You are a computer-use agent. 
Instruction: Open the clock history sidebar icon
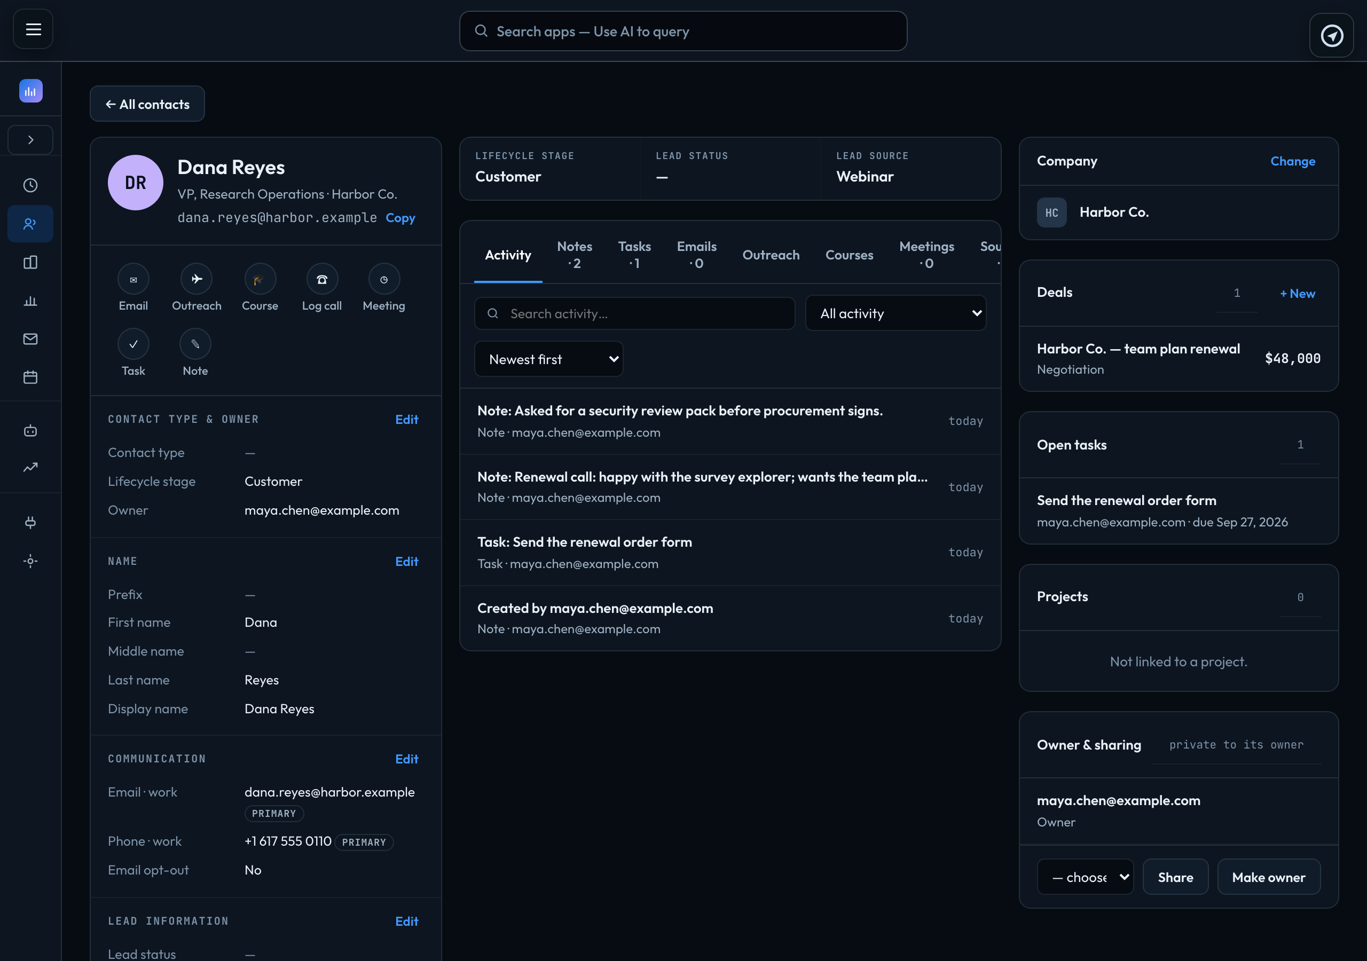(30, 185)
